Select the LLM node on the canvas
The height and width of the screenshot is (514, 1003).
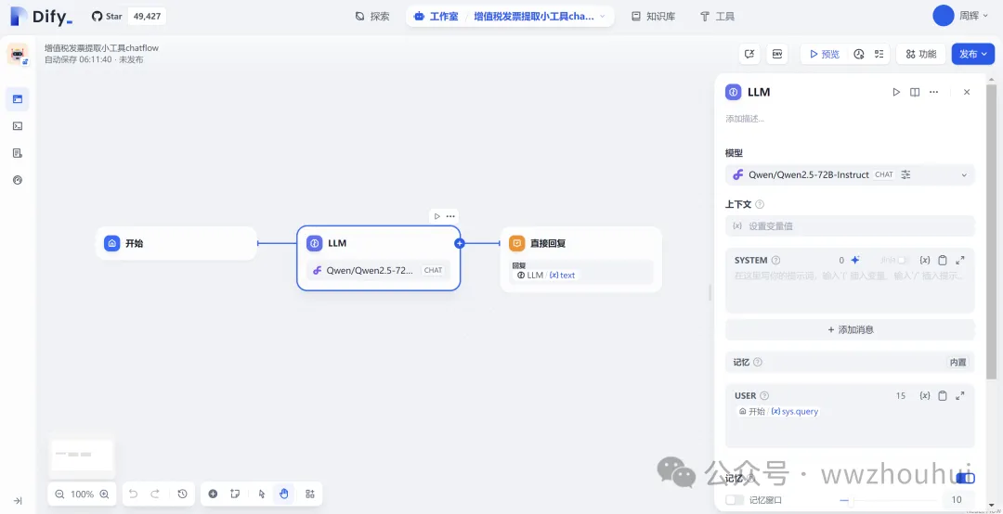click(379, 258)
